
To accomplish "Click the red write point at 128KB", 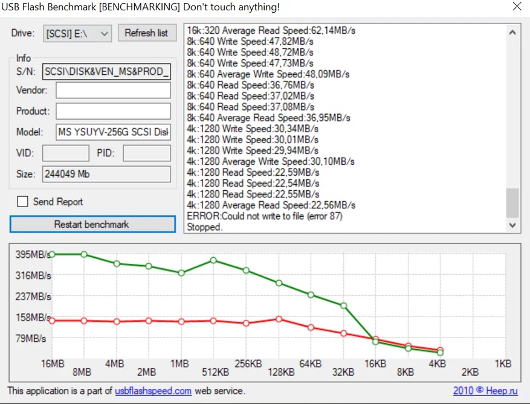I will (279, 319).
